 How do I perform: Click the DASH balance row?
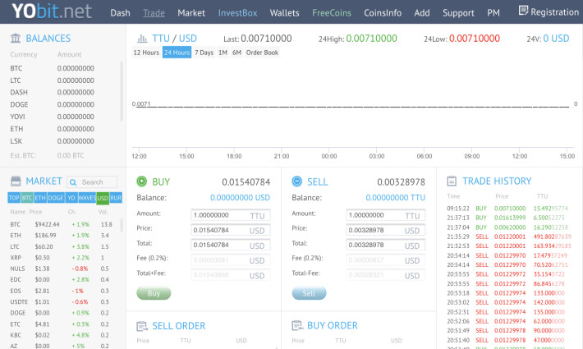[x=62, y=92]
